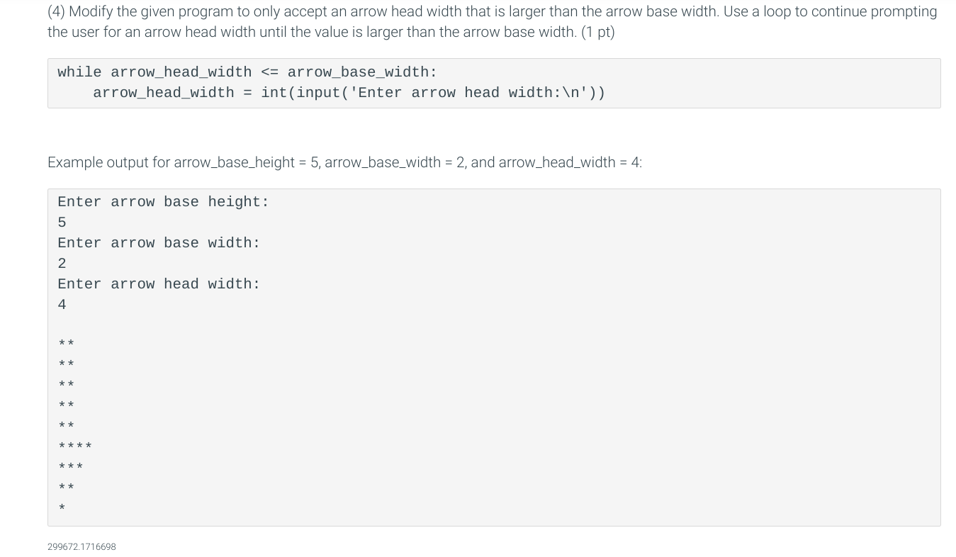This screenshot has width=956, height=557.
Task: Click the value 5 in example output
Action: [x=62, y=223]
